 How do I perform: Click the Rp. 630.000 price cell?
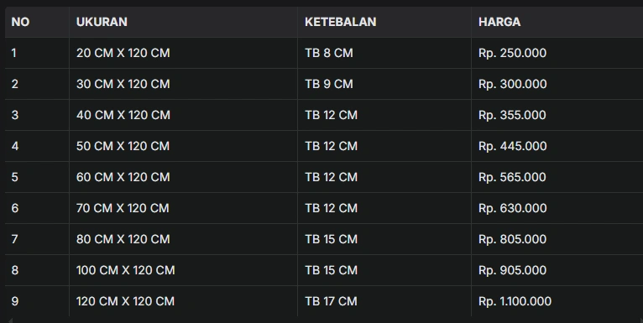(557, 208)
